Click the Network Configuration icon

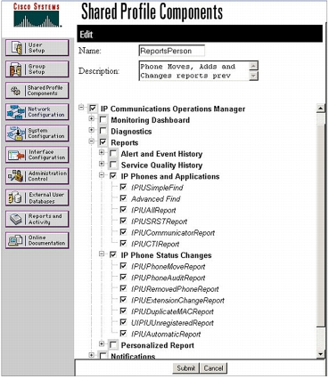16,112
